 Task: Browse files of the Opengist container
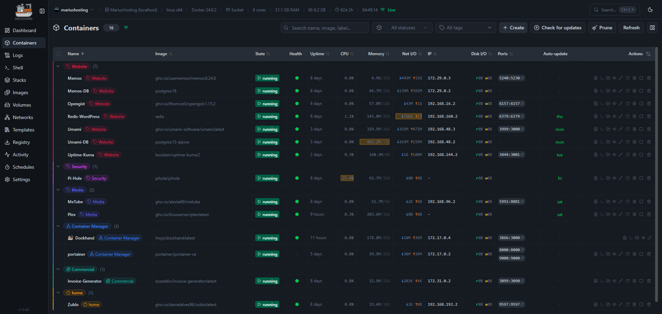[608, 104]
